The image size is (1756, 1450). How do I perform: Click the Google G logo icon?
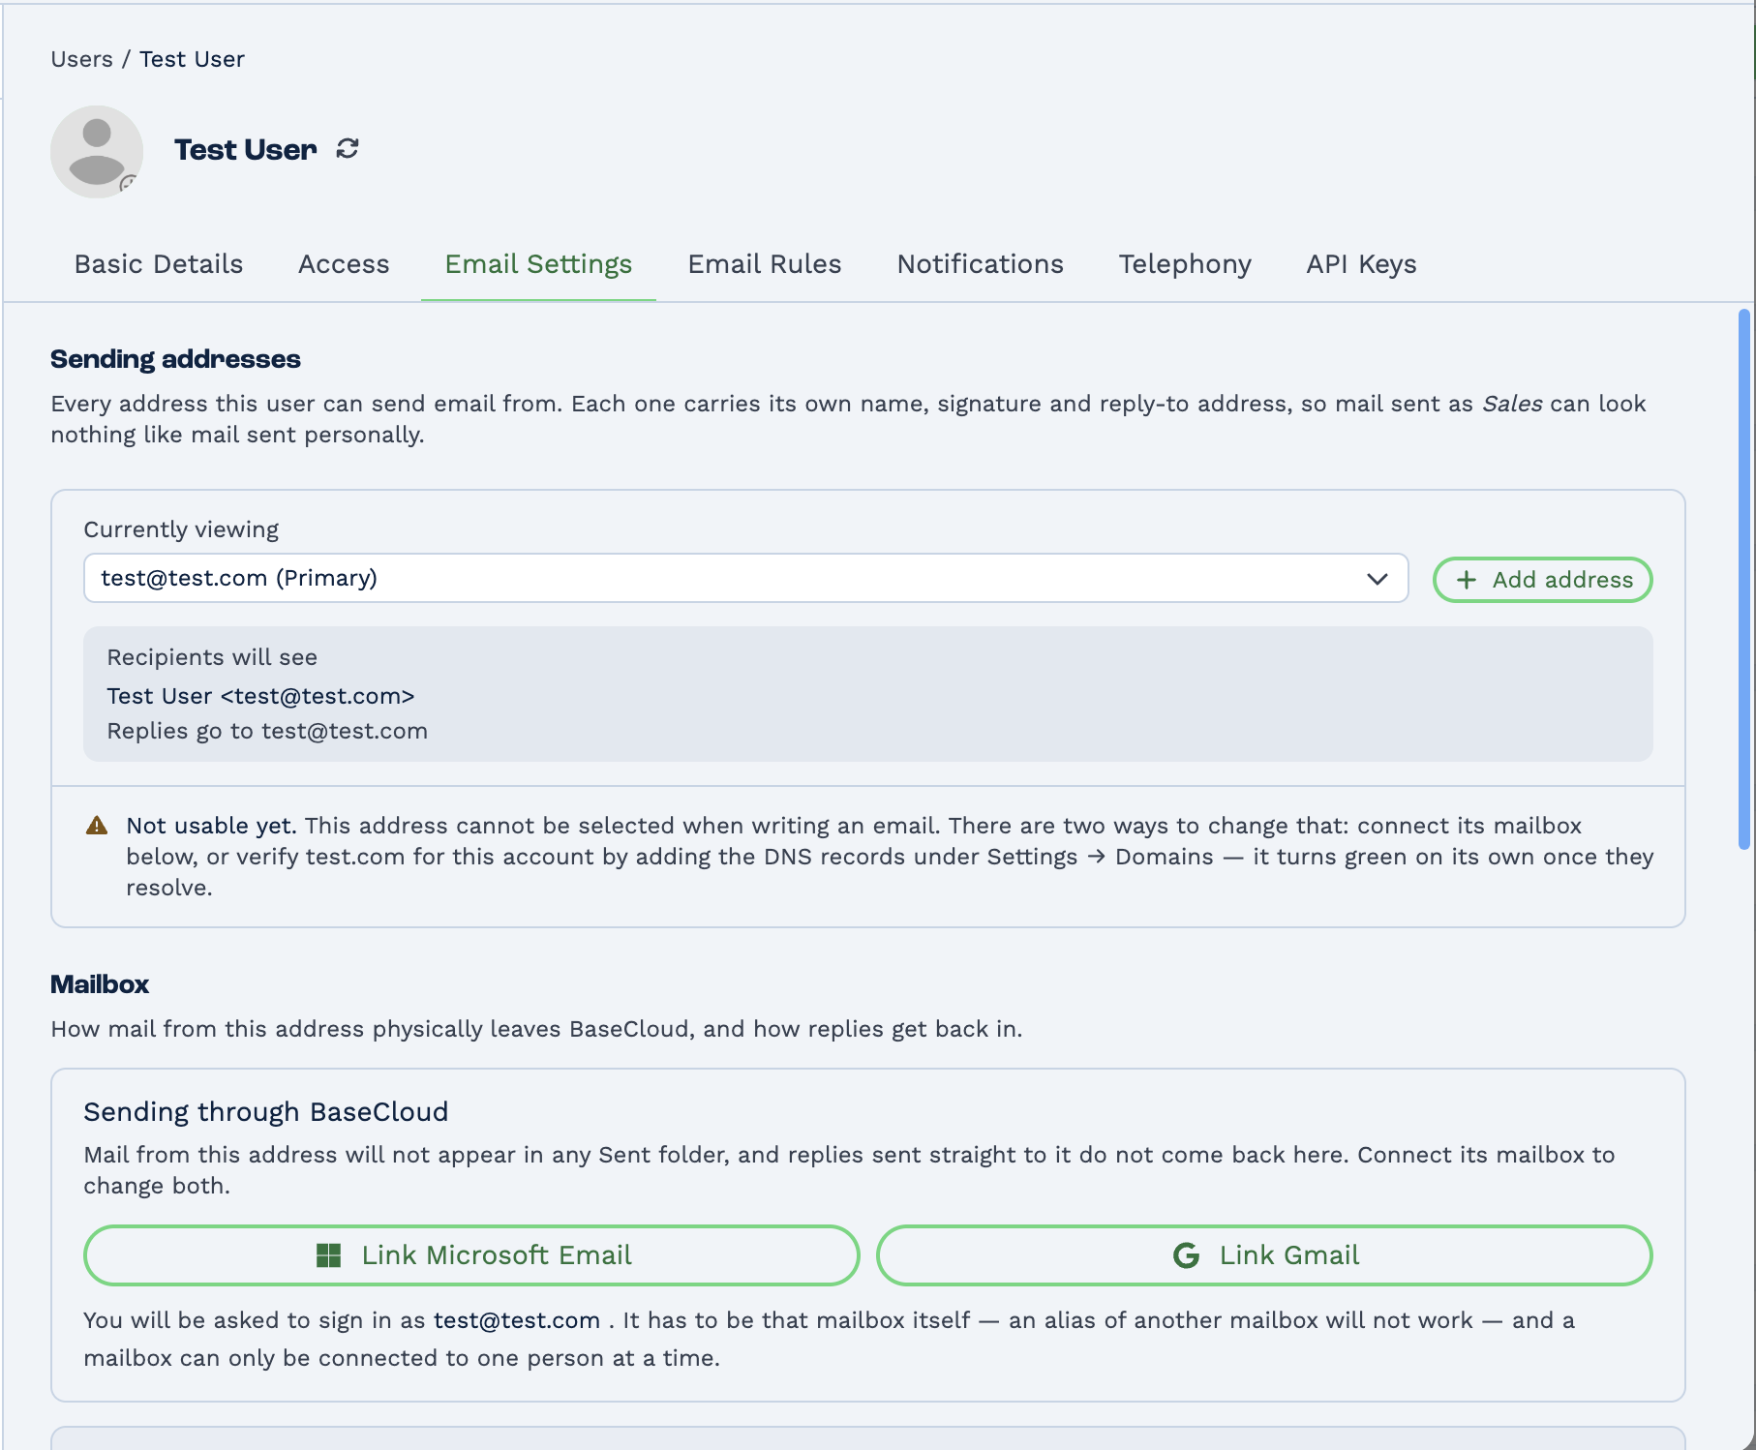[x=1186, y=1255]
